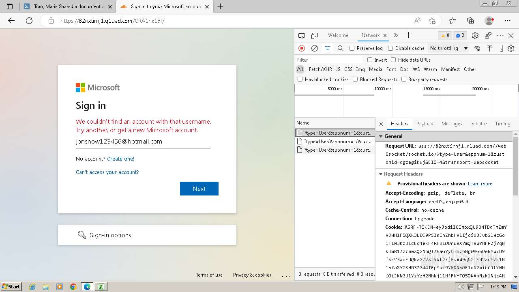519x292 pixels.
Task: Collapse the General section in Headers
Action: (381, 136)
